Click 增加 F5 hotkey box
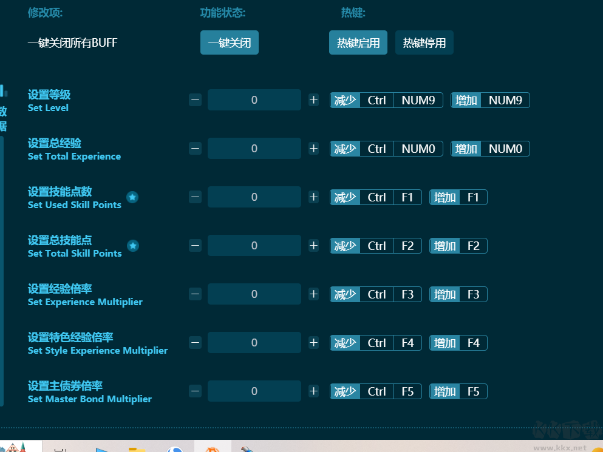Viewport: 603px width, 452px height. pos(458,391)
